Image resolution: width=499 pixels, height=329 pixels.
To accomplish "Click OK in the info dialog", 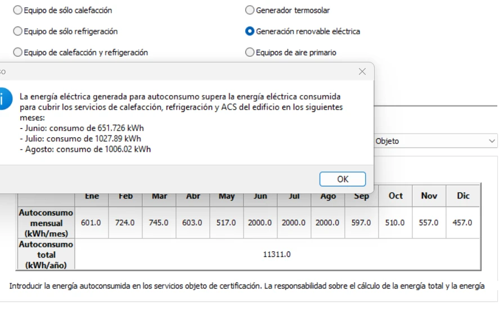I will [x=343, y=179].
